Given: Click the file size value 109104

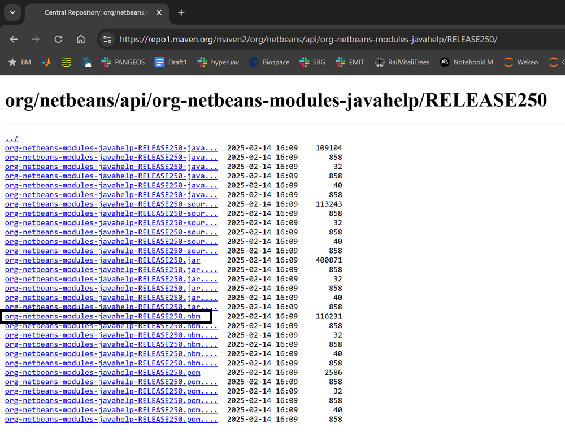Looking at the screenshot, I should [x=329, y=148].
